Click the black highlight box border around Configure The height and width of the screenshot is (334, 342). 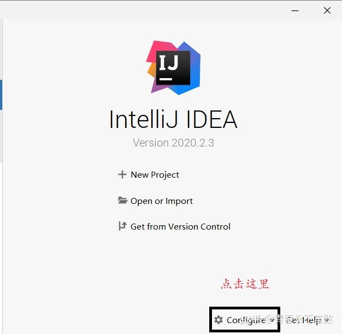[x=245, y=308]
